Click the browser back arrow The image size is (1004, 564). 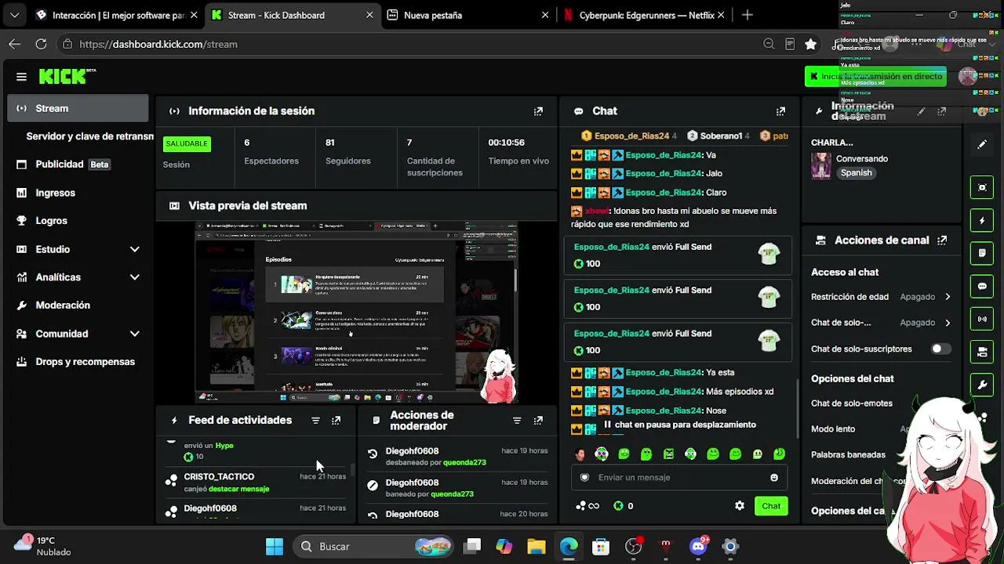15,44
